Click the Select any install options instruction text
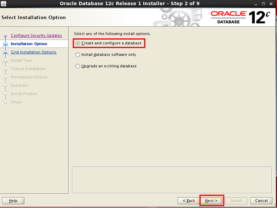 pyautogui.click(x=112, y=34)
